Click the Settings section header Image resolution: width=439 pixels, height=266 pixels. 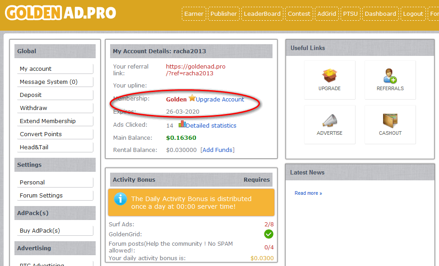click(55, 165)
